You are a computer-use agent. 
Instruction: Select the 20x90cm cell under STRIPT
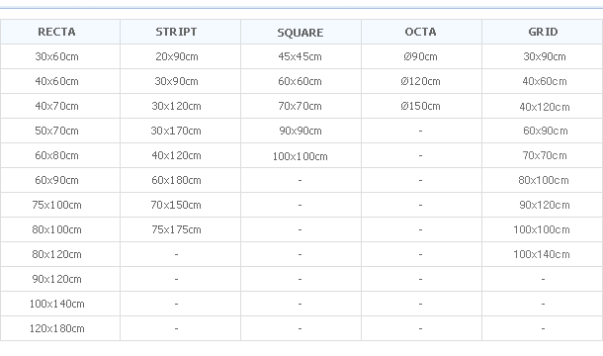180,56
